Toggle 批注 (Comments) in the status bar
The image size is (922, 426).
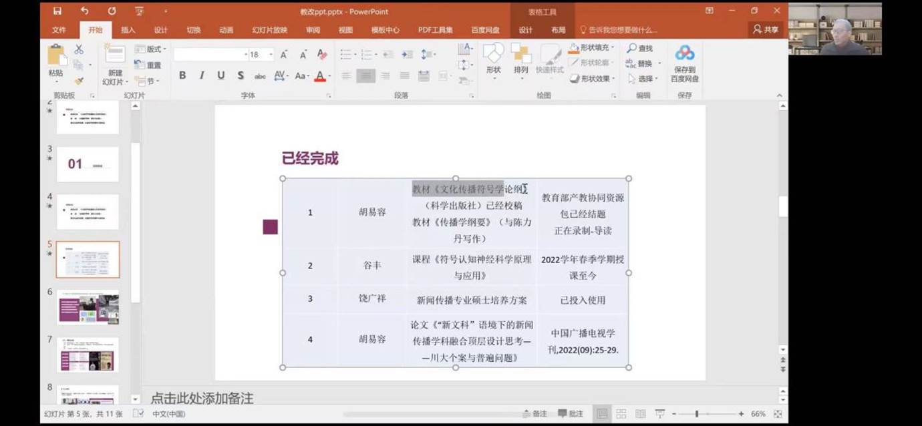point(568,414)
